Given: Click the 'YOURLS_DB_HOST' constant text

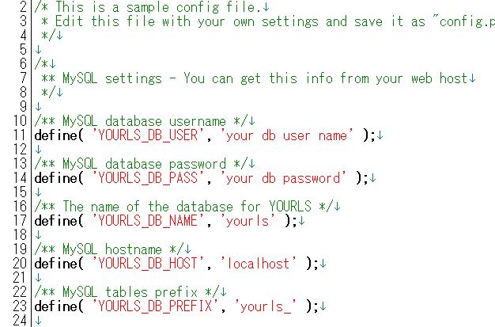Looking at the screenshot, I should click(x=148, y=264).
